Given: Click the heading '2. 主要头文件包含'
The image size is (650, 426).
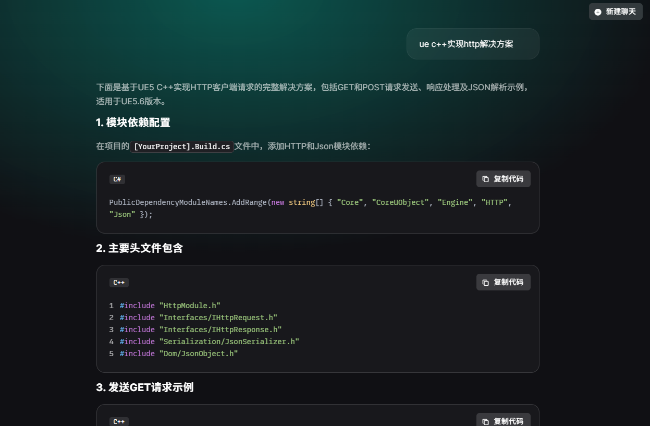Looking at the screenshot, I should 139,248.
